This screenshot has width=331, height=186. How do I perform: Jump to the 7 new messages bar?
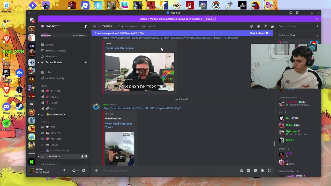coord(182,33)
